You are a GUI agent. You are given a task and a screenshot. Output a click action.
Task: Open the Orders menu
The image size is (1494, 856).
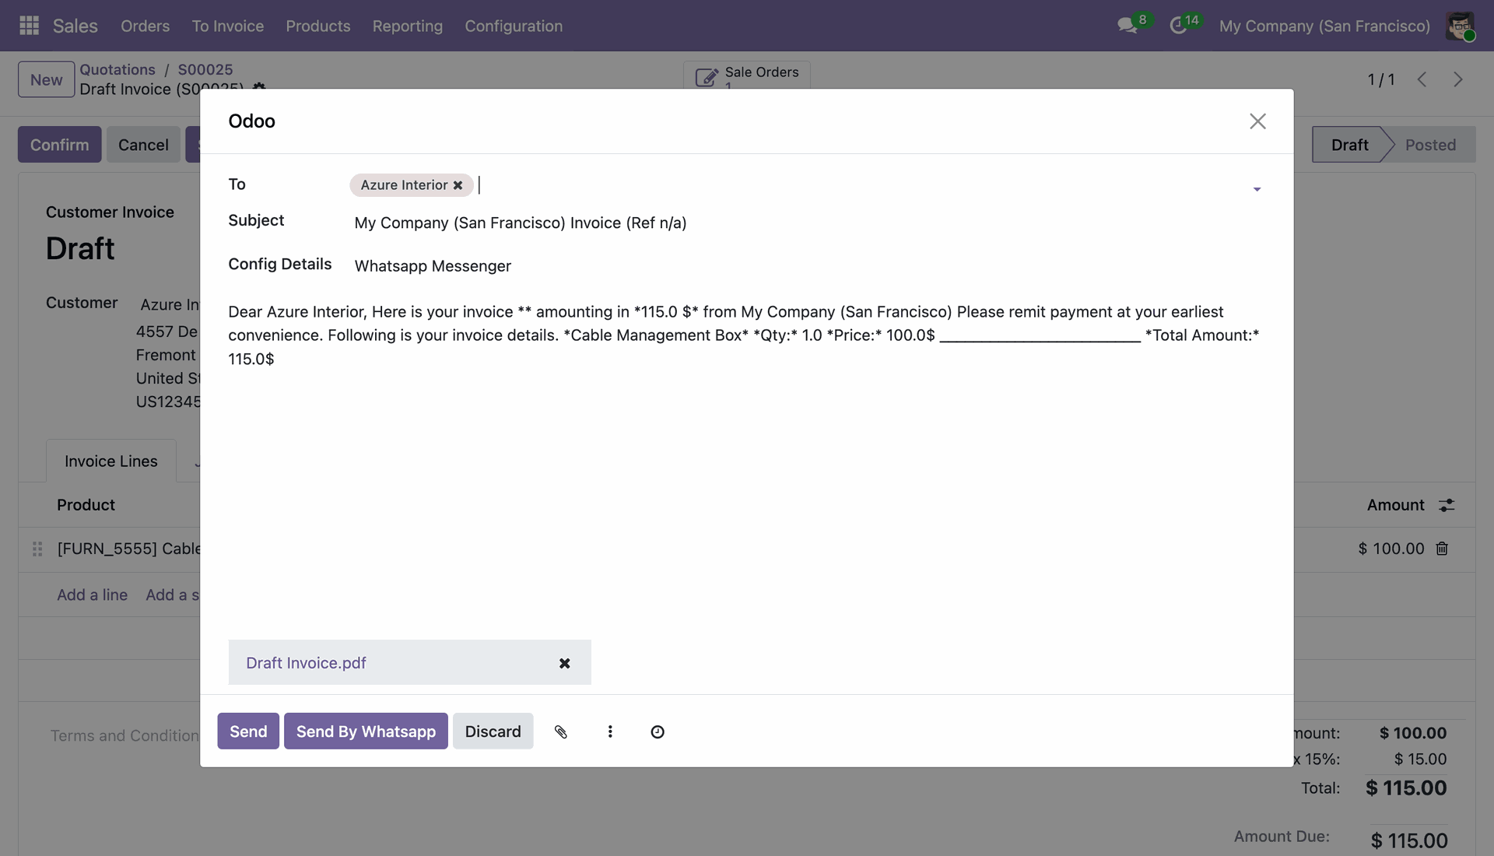(x=145, y=26)
